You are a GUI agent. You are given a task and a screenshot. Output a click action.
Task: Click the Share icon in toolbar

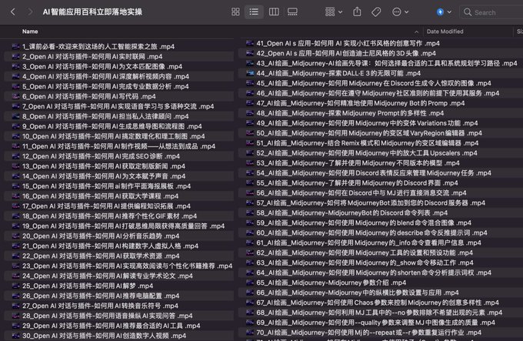tap(357, 12)
